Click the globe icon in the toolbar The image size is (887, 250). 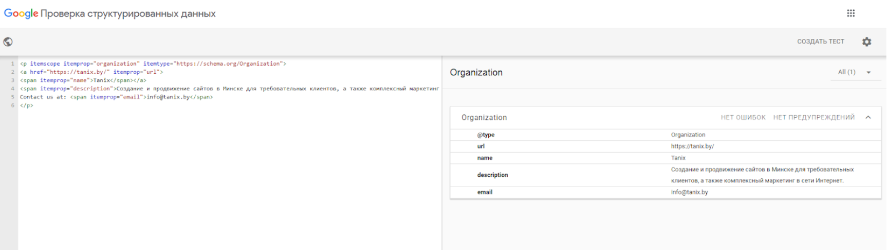click(8, 42)
